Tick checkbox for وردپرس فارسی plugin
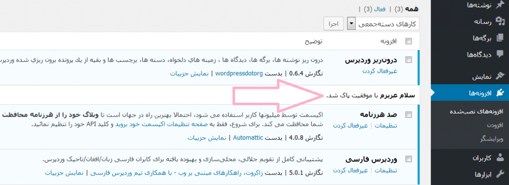Image resolution: width=509 pixels, height=185 pixels. [x=409, y=159]
